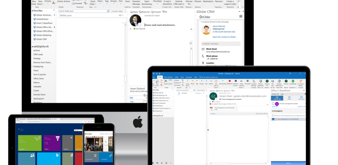The width and height of the screenshot is (338, 165).
Task: Collapse the message header in the iMac reading pane
Action: pos(191,29)
